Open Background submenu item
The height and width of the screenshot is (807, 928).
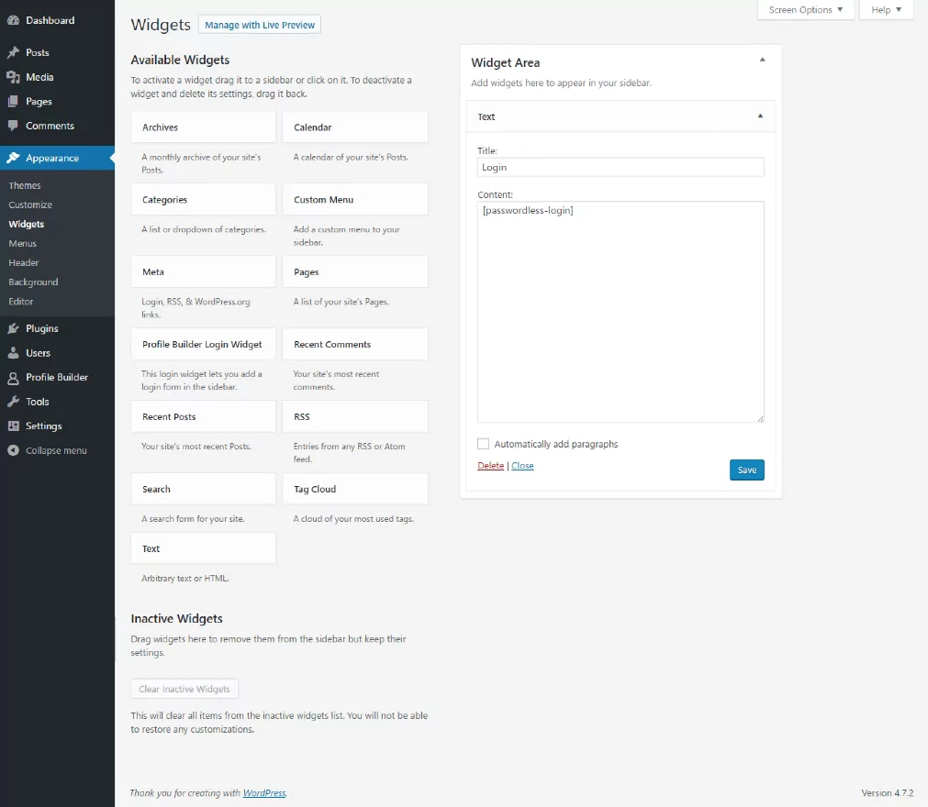[x=33, y=282]
